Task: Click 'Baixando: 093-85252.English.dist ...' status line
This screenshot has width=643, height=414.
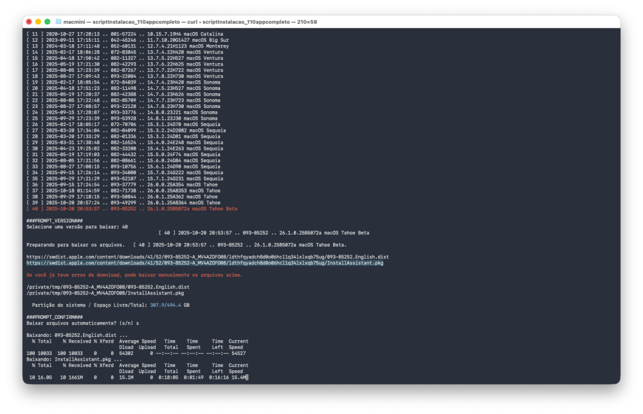Action: 77,336
